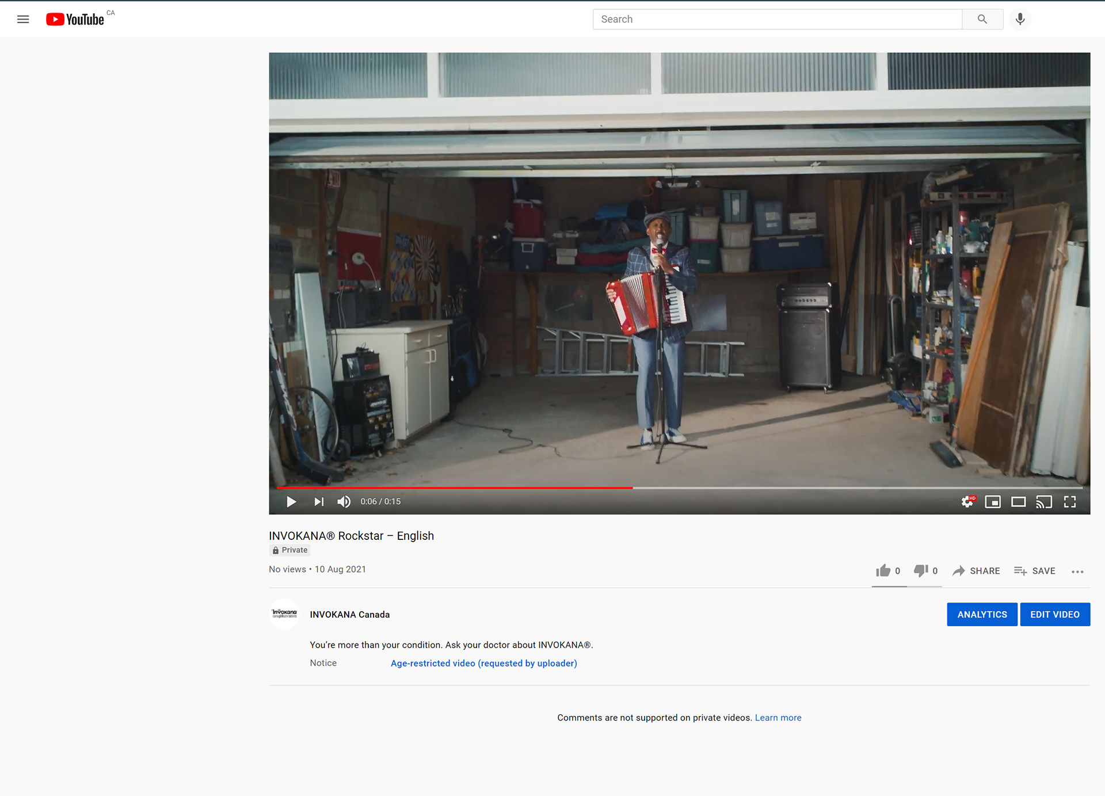
Task: Open the hamburger guide menu
Action: coord(23,19)
